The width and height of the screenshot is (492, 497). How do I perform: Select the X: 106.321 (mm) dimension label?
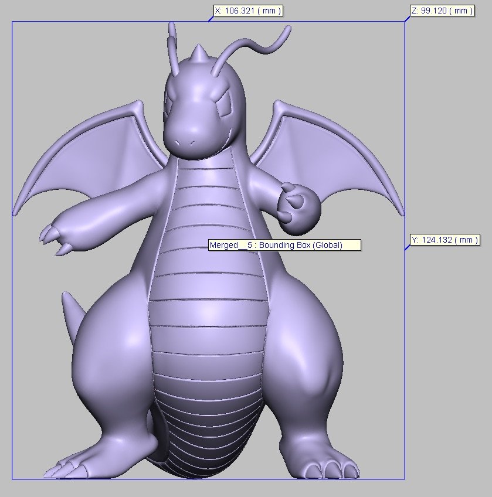click(x=248, y=11)
